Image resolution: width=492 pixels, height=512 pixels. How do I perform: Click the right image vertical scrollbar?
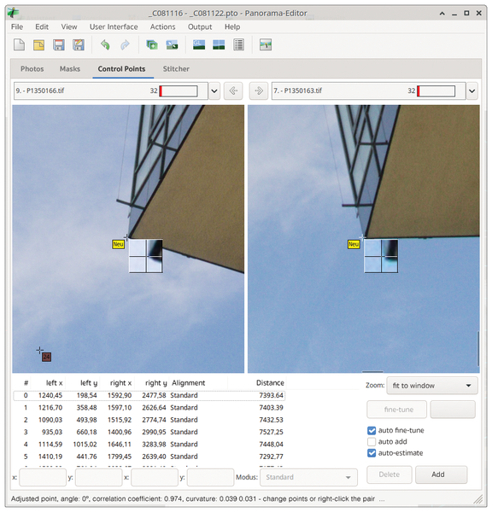[478, 349]
